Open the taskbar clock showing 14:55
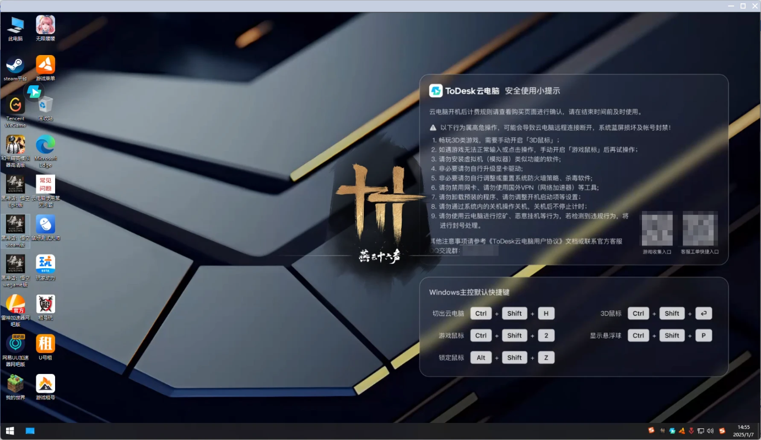Screen dimensions: 761x440 [743, 431]
